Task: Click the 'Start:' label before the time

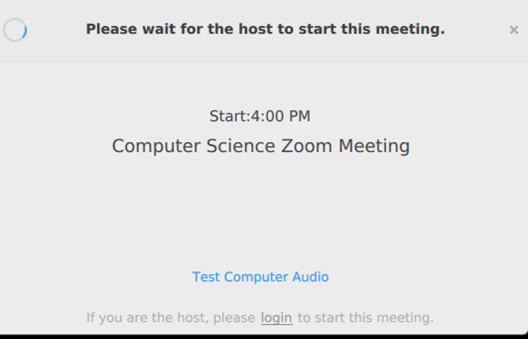Action: click(230, 116)
